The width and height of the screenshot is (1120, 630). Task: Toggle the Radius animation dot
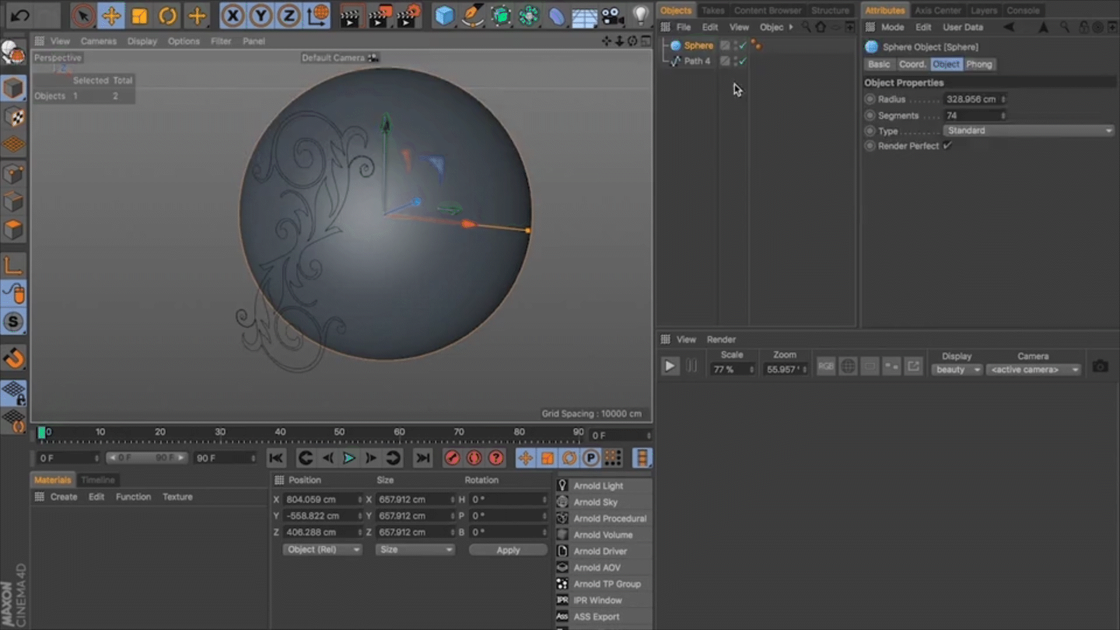click(x=870, y=99)
